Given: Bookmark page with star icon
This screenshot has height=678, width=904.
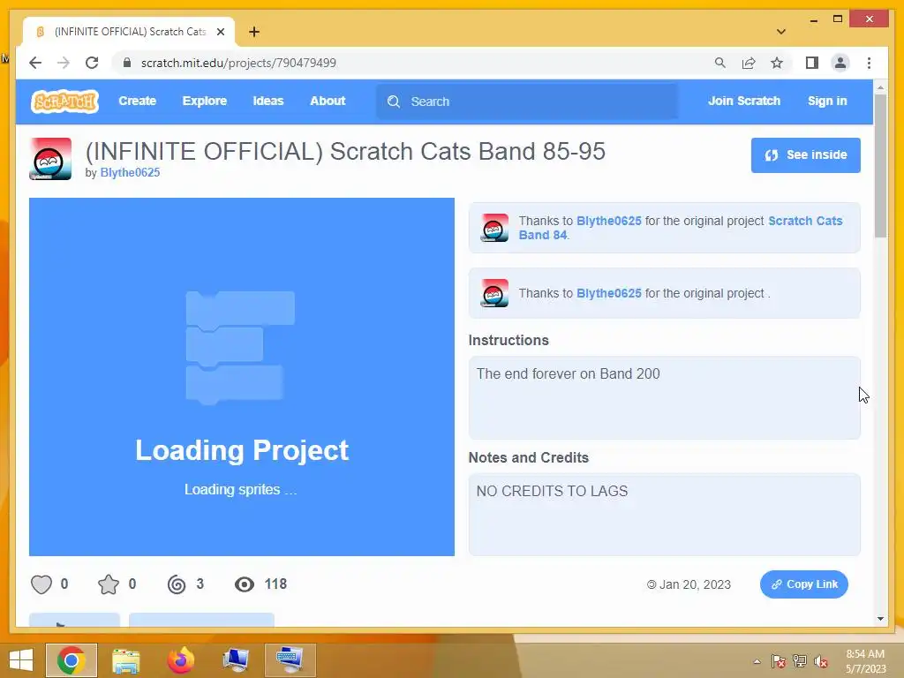Looking at the screenshot, I should tap(777, 63).
